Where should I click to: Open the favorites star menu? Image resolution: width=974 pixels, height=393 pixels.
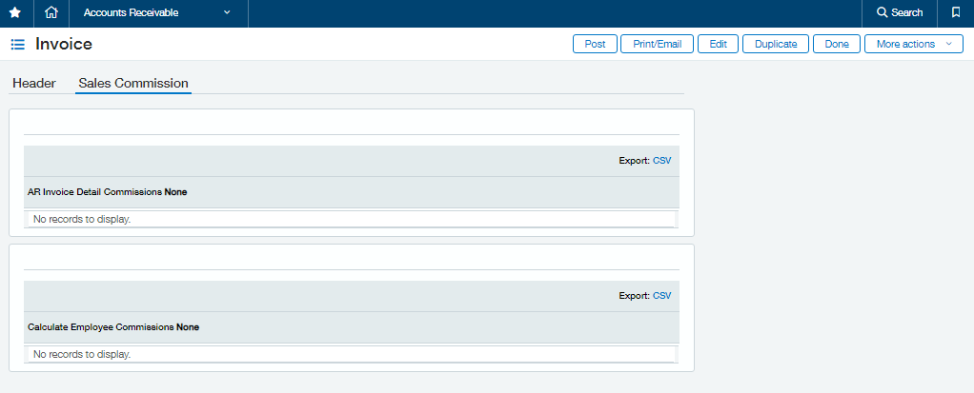click(x=15, y=13)
